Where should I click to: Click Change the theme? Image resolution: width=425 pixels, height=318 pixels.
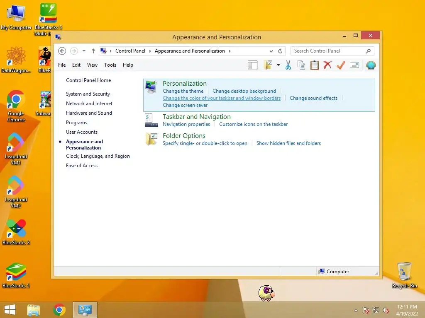(183, 91)
